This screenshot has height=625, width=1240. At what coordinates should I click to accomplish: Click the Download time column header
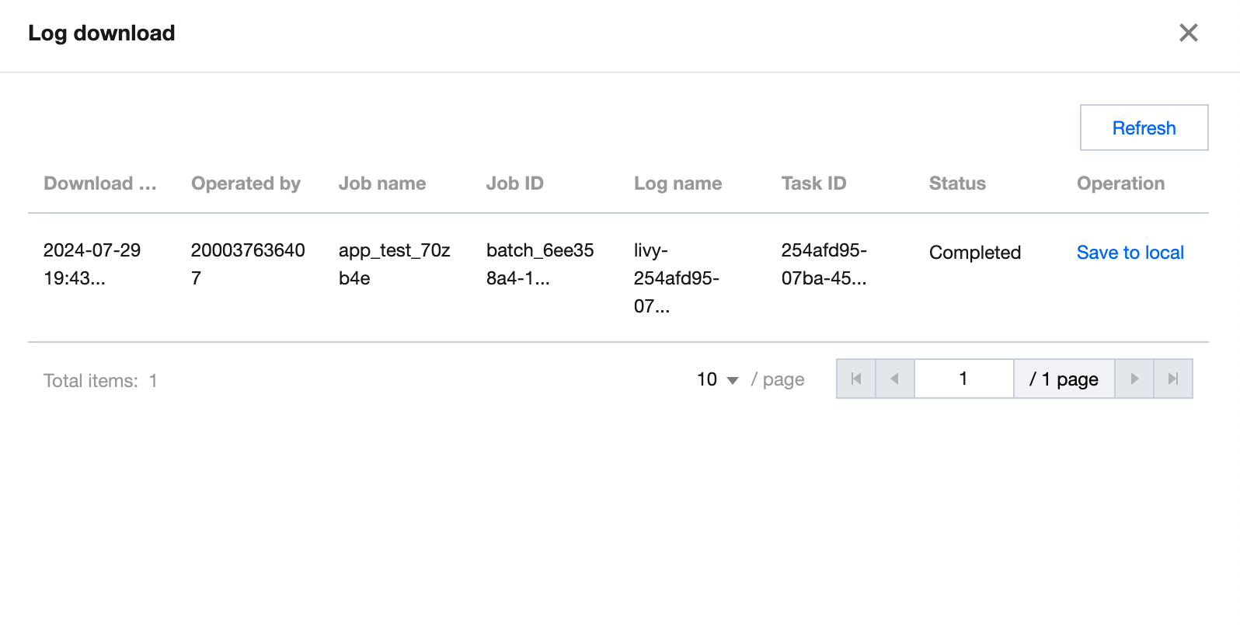100,183
